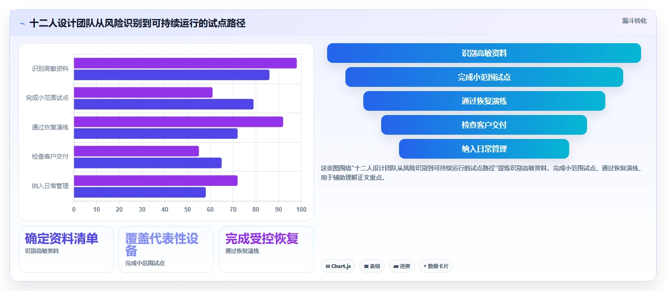Open the 完成受控恢复 data card

pos(266,249)
